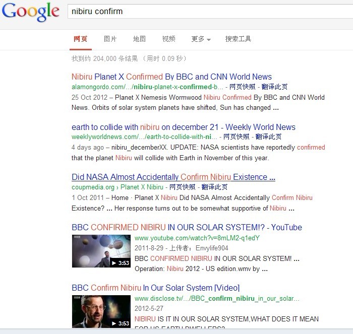Click the Envylife904 uploader text
Screen dimensions: 353x334
212,248
